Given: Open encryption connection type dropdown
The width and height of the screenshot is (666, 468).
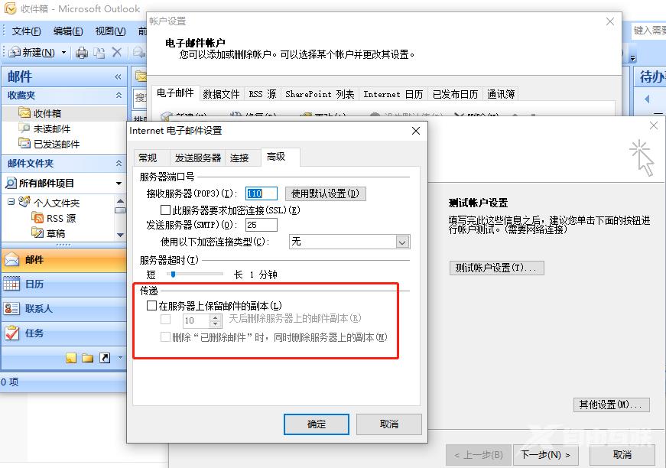Looking at the screenshot, I should [x=402, y=242].
